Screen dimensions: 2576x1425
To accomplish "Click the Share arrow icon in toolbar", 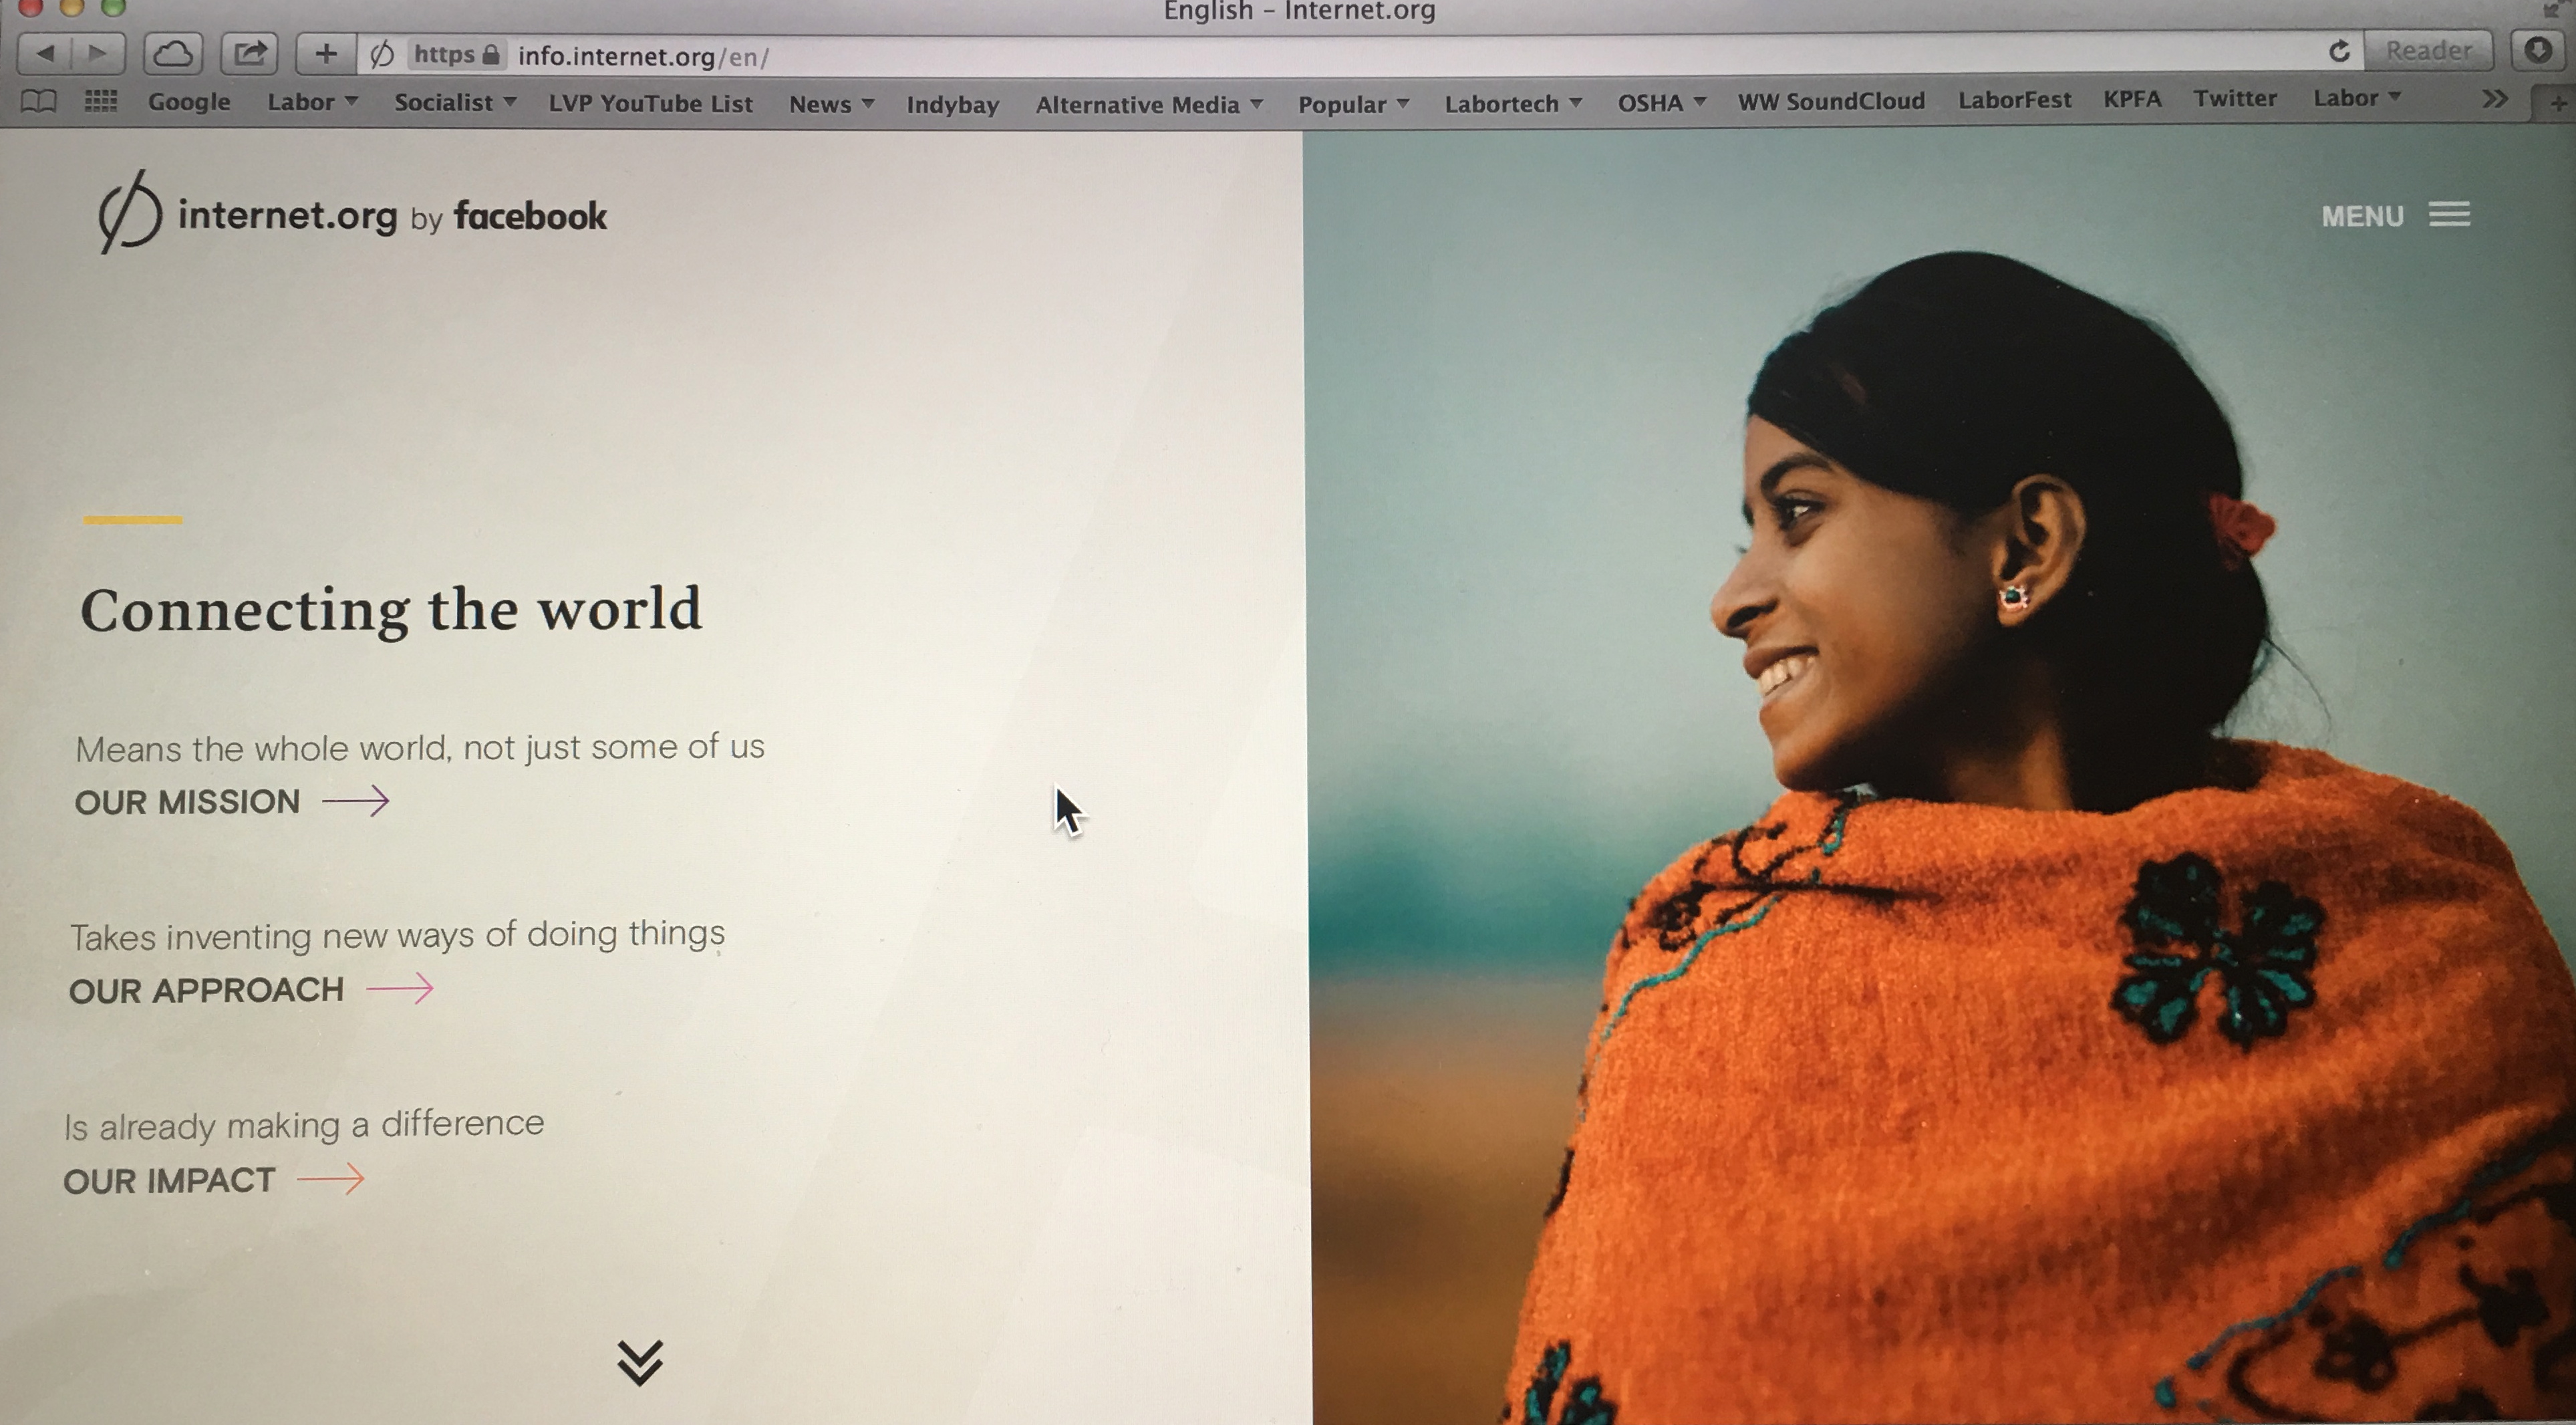I will pos(250,54).
